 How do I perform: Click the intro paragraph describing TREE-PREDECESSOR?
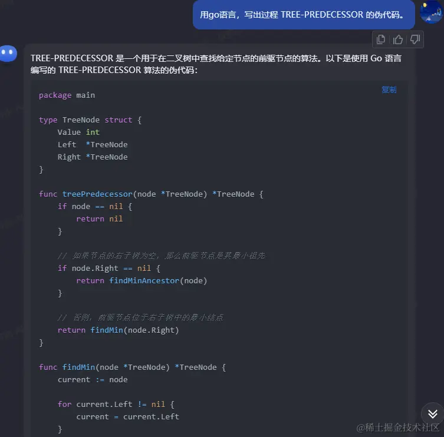[216, 64]
